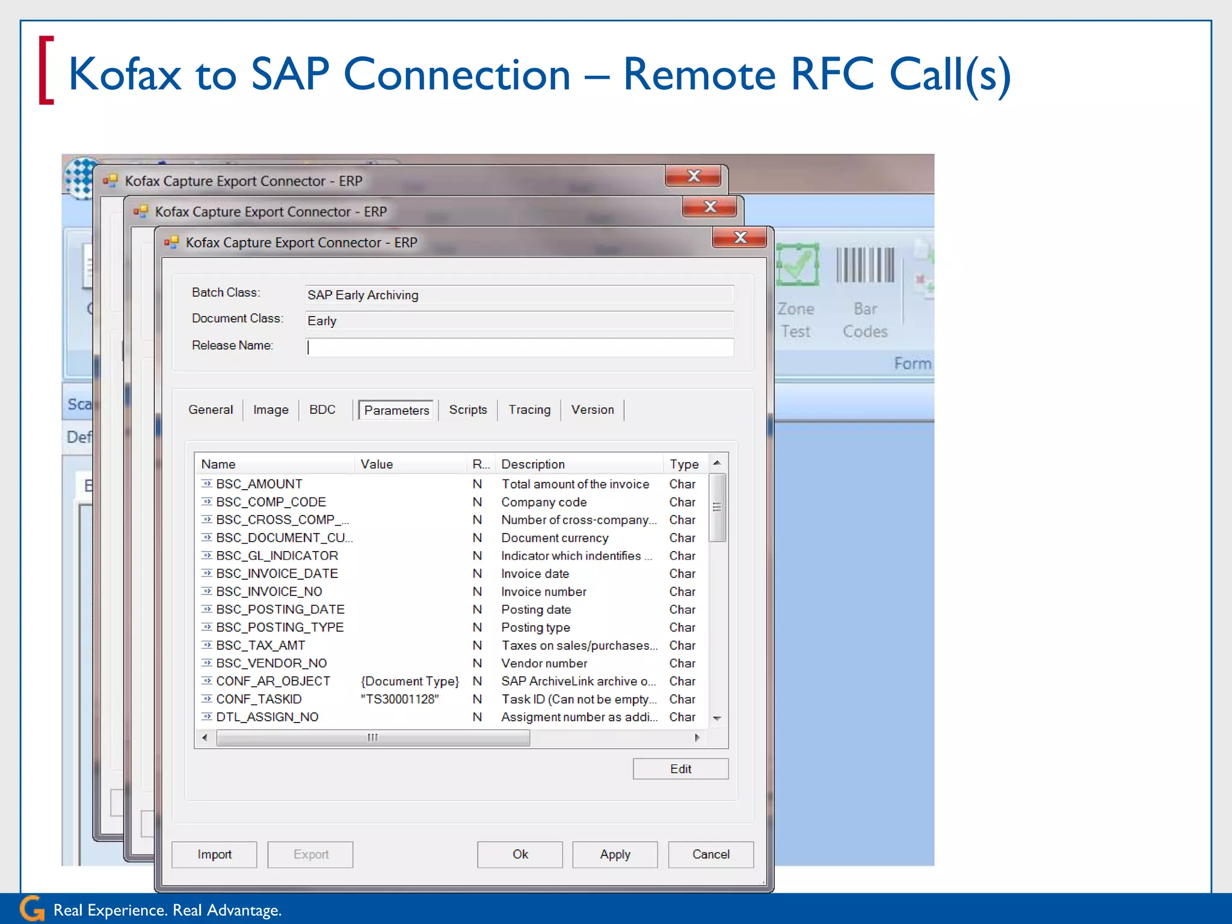Select the Parameters tab
The height and width of the screenshot is (924, 1232).
click(x=396, y=410)
